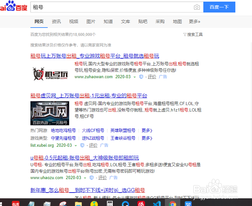Image resolution: width=252 pixels, height=206 pixels.
Task: Click 广告 label on list.xubei.org result
Action: tap(104, 145)
